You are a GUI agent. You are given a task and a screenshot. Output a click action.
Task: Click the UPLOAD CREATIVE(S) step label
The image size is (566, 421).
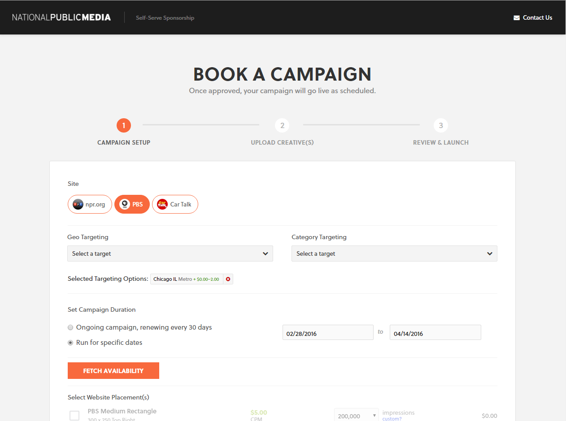[x=282, y=142]
